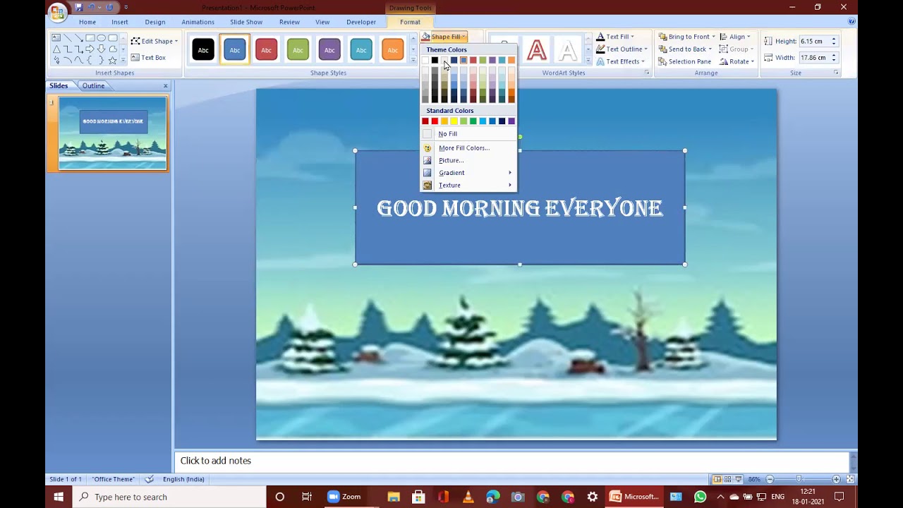Apply the black Abc shape style

203,50
